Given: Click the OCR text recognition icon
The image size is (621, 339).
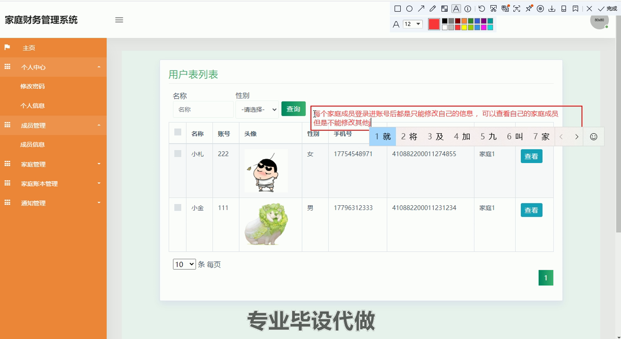Looking at the screenshot, I should coord(517,9).
